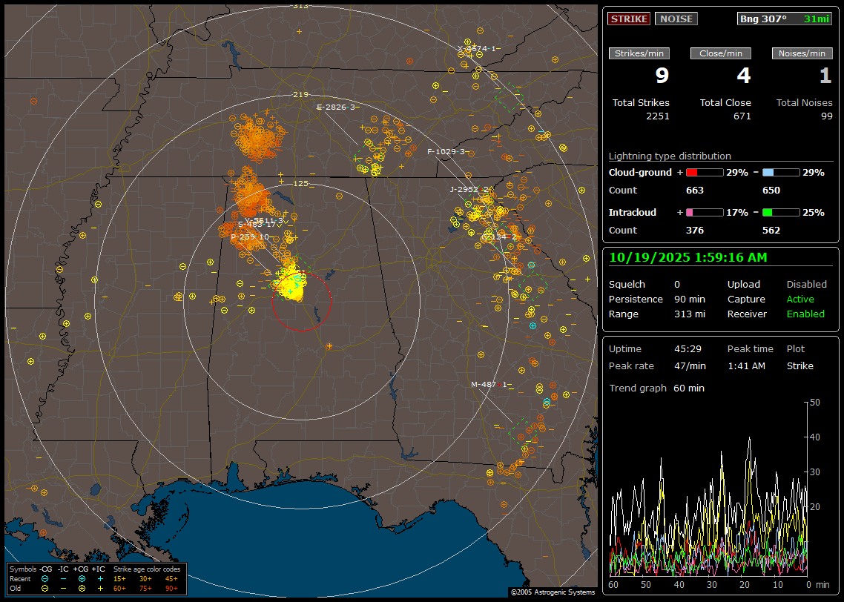Viewport: 844px width, 602px height.
Task: Click the negative Intracloud green percentage bar
Action: pyautogui.click(x=781, y=212)
